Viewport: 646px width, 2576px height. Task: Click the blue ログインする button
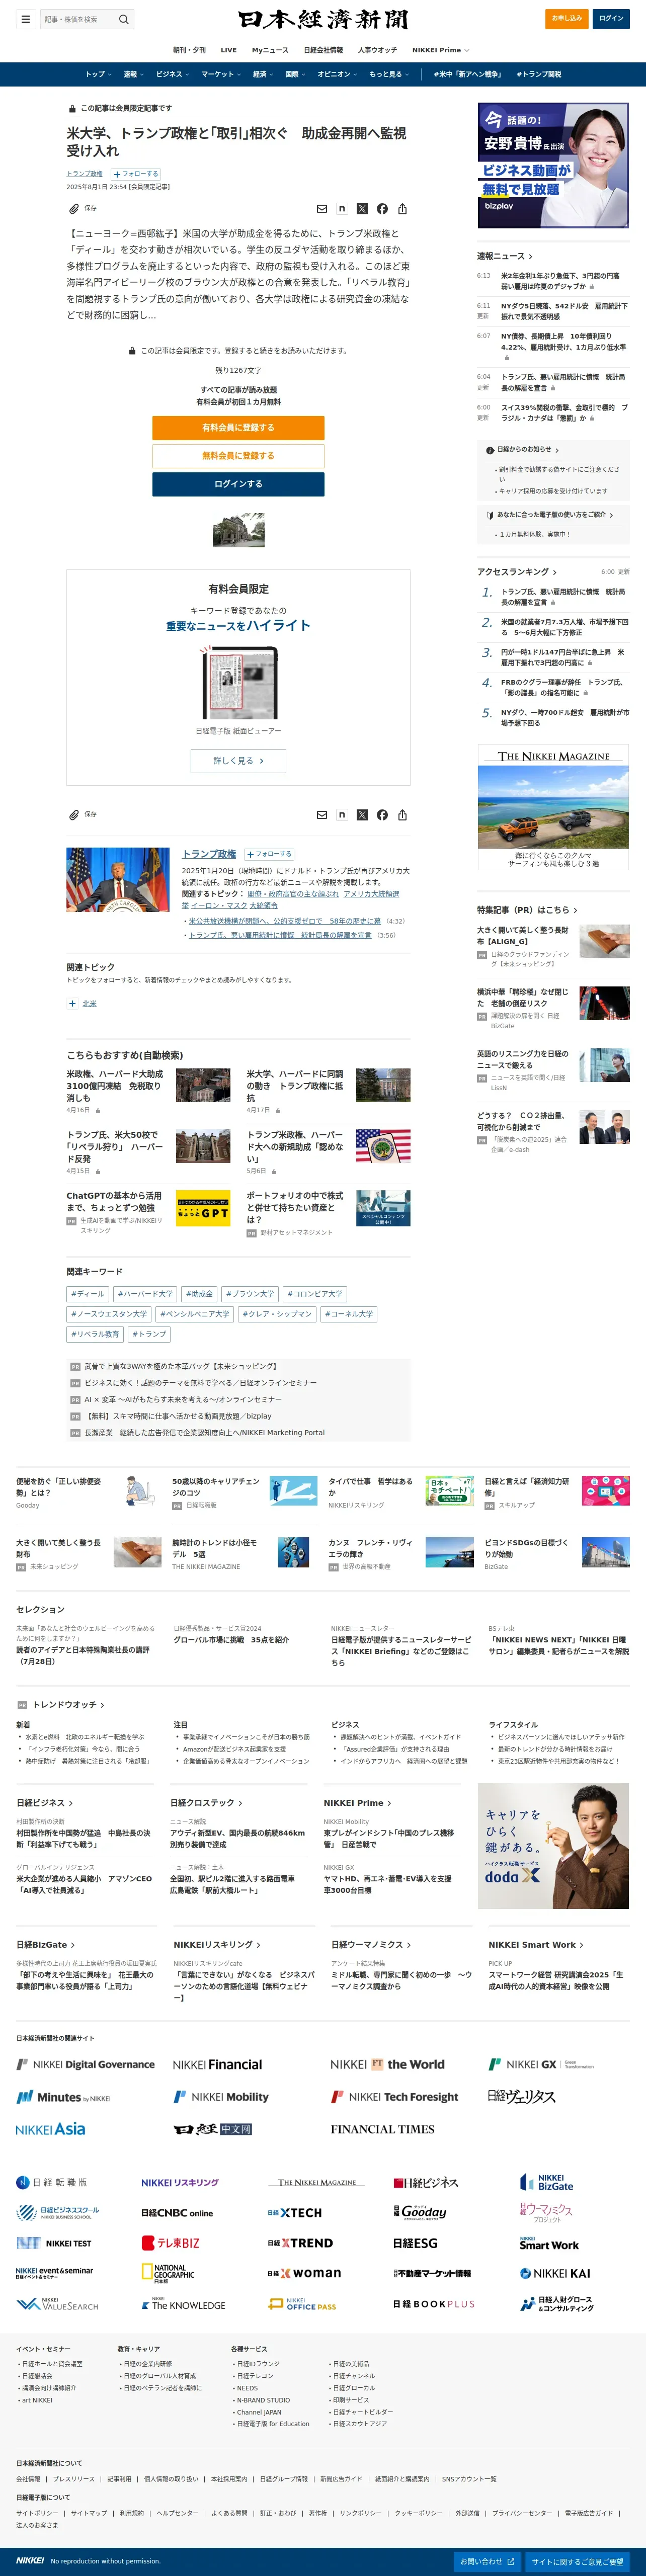[238, 484]
